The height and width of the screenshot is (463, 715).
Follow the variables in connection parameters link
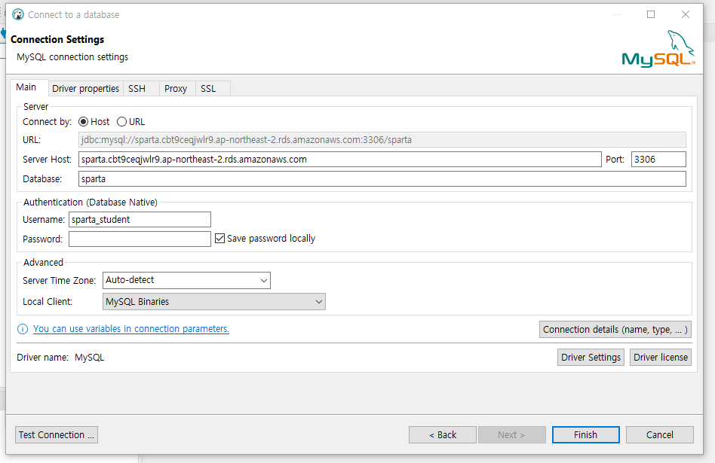coord(131,329)
